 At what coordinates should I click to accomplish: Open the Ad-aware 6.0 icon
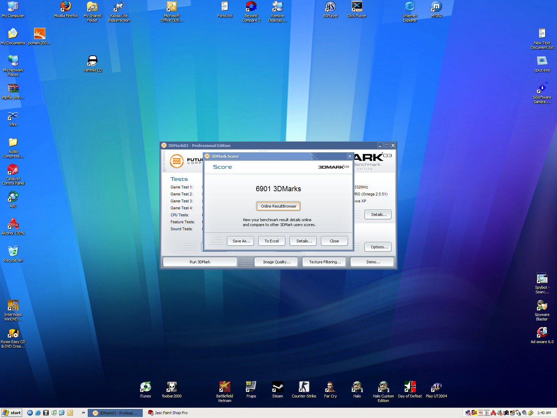click(x=542, y=335)
